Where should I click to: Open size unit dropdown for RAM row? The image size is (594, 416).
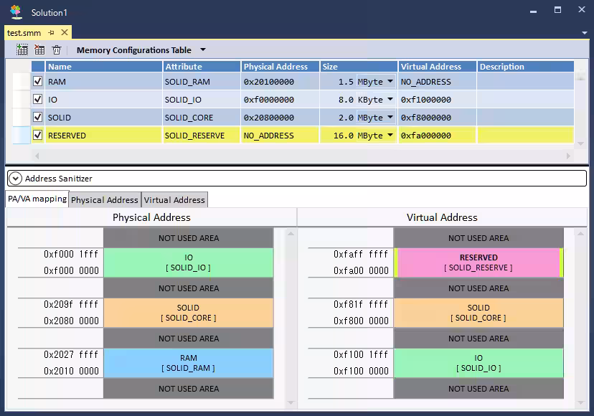[390, 82]
